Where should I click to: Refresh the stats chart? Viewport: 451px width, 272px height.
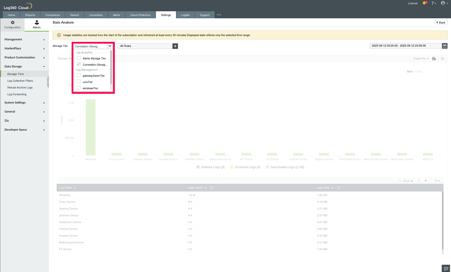442,59
